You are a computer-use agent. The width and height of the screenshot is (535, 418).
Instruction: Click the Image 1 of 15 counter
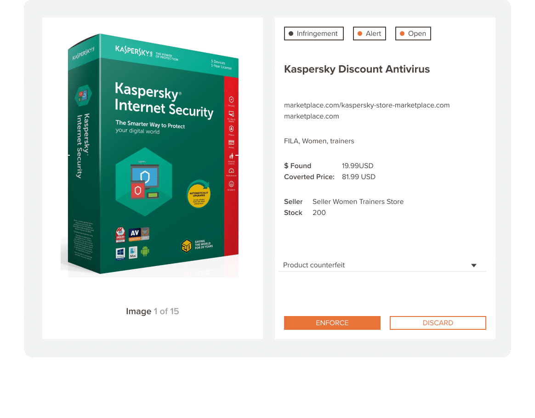click(x=152, y=311)
